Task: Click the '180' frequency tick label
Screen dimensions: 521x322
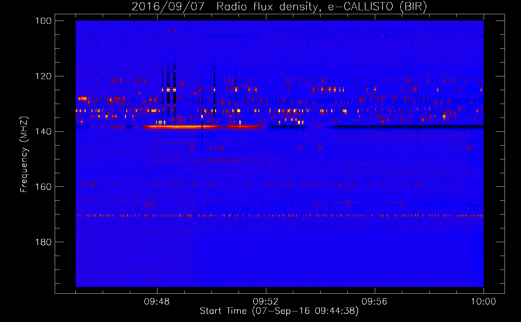Action: [43, 242]
